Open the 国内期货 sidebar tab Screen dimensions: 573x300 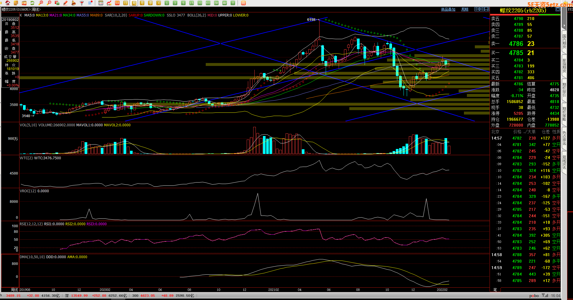(564, 41)
